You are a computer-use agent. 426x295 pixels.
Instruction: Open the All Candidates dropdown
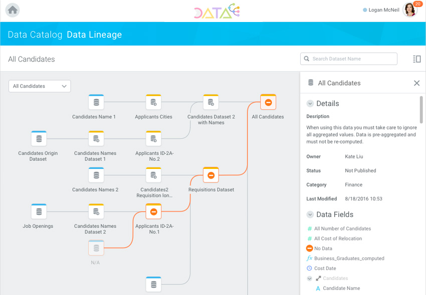(40, 86)
